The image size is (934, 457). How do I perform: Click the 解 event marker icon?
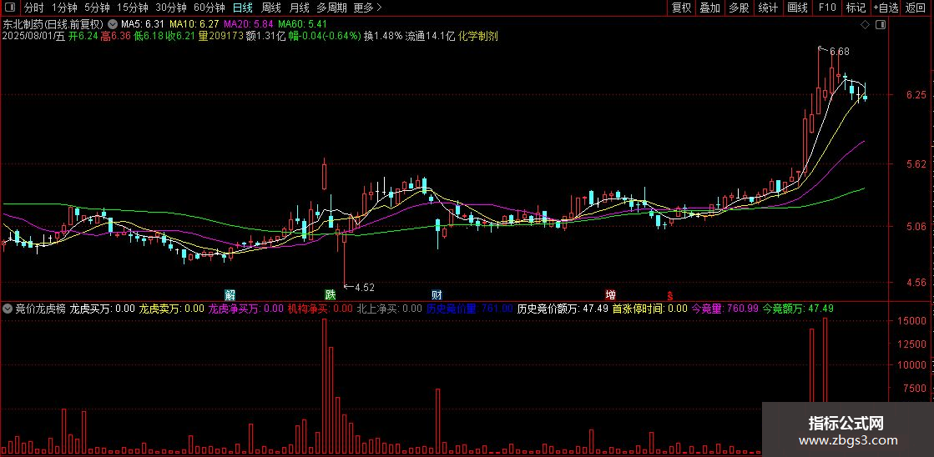coord(230,294)
